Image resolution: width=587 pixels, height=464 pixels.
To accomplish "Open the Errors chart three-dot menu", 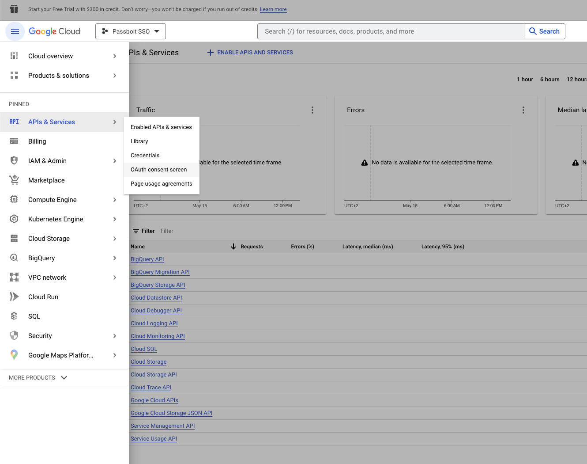I will [523, 110].
